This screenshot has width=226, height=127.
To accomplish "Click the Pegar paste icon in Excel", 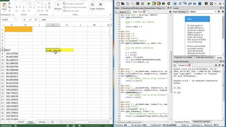I will point(4,5).
